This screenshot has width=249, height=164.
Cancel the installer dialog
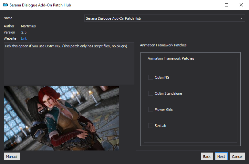(237, 157)
